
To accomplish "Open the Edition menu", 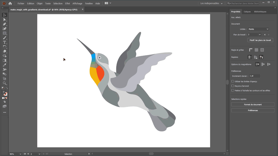I will (x=30, y=3).
